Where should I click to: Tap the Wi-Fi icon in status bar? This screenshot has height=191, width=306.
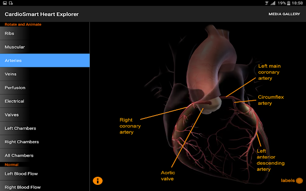coord(267,3)
